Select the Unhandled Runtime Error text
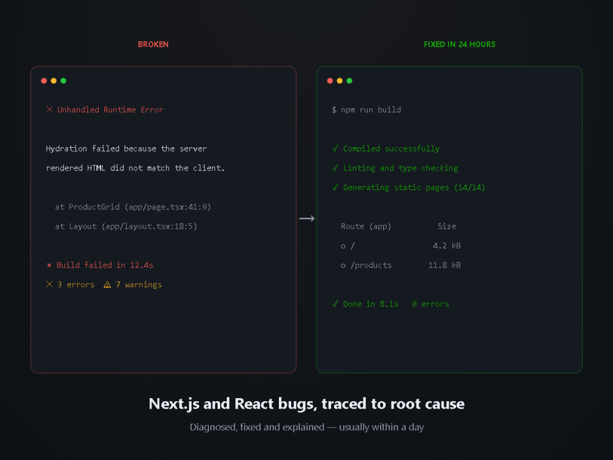 point(110,110)
